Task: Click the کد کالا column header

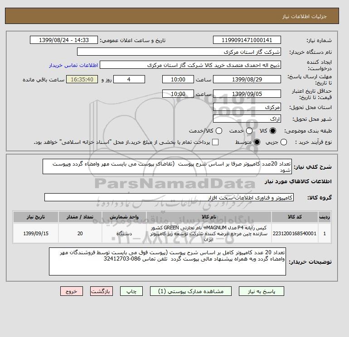Action: point(295,217)
